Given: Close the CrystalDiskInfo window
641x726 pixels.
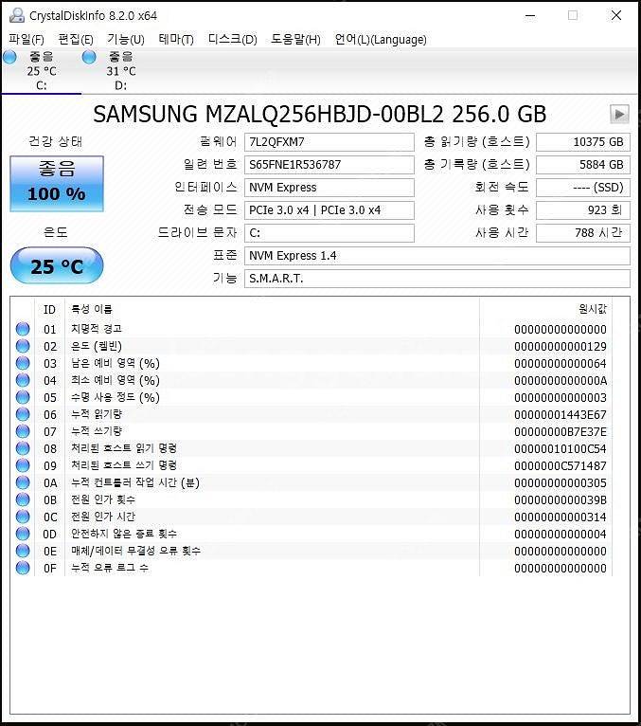Looking at the screenshot, I should coord(616,16).
